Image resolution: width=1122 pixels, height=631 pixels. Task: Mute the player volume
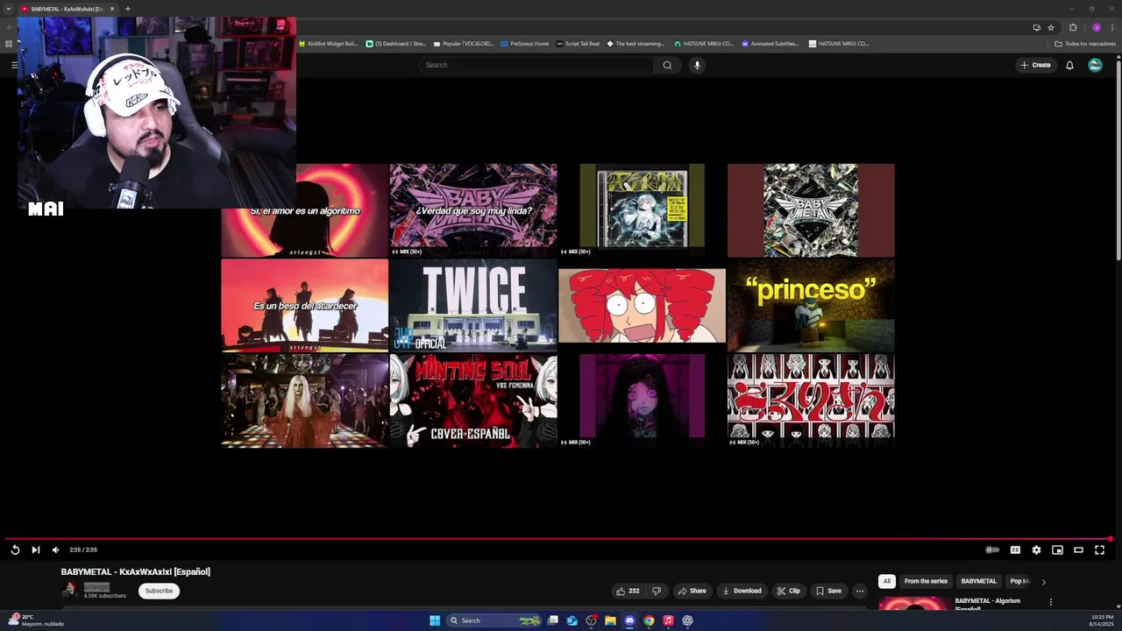click(x=55, y=549)
